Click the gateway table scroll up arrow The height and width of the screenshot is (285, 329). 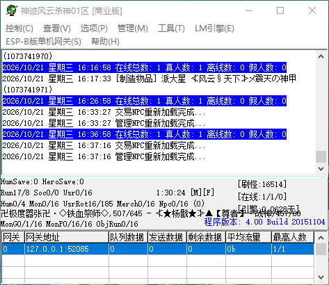pyautogui.click(x=321, y=238)
